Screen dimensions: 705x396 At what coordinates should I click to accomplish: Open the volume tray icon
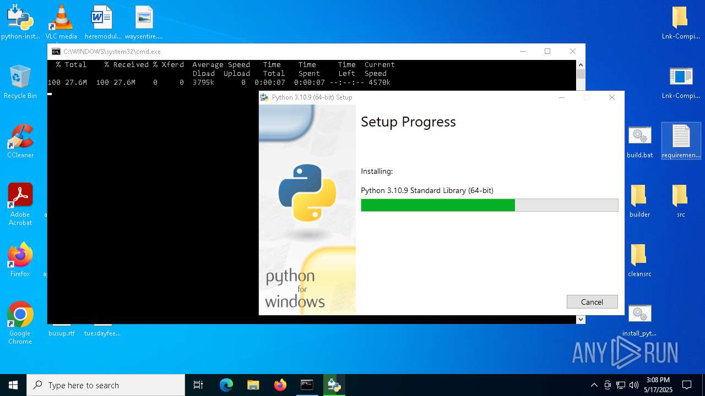634,385
